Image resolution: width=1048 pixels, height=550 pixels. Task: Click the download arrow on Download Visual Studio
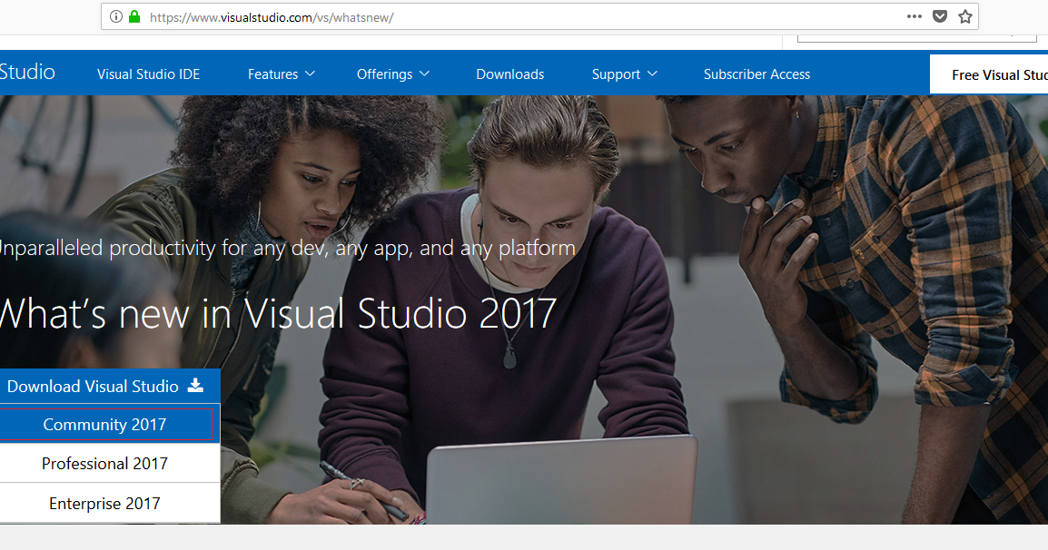coord(195,386)
